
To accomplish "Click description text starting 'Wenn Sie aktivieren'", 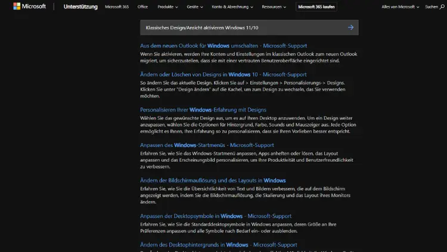I will (249, 57).
